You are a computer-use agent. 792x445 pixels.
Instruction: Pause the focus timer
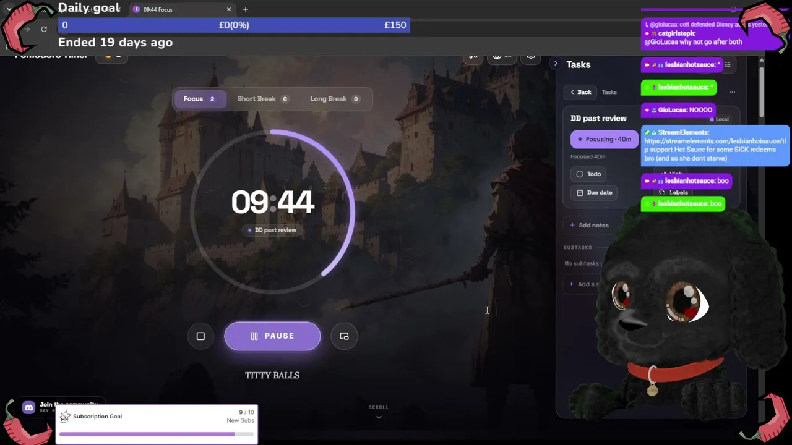[272, 336]
